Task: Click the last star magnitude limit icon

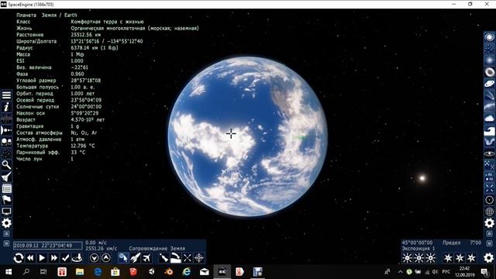Action: point(471,258)
